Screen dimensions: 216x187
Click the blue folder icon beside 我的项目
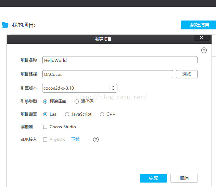[x=5, y=25]
